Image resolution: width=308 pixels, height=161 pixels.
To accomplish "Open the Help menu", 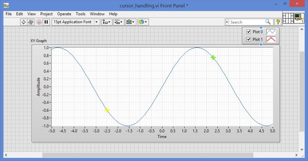I will pos(113,14).
